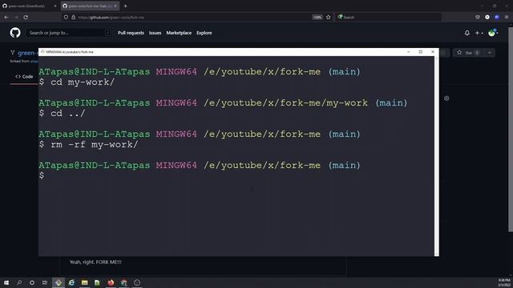513x288 pixels.
Task: Click the gear icon in the About sidebar
Action: pyautogui.click(x=446, y=98)
